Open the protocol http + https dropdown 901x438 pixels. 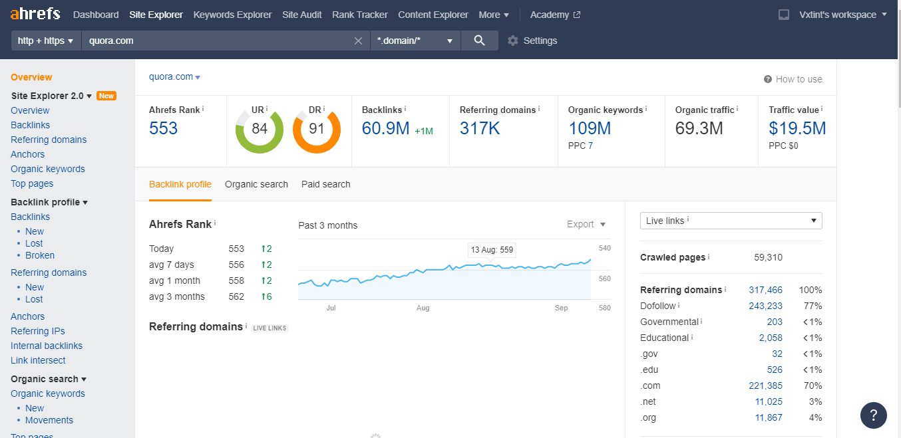46,41
